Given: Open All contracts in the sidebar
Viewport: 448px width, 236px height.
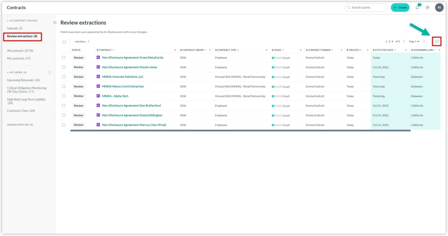Looking at the screenshot, I should [x=20, y=51].
